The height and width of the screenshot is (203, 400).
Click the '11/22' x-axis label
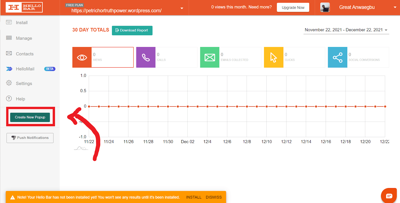click(89, 141)
